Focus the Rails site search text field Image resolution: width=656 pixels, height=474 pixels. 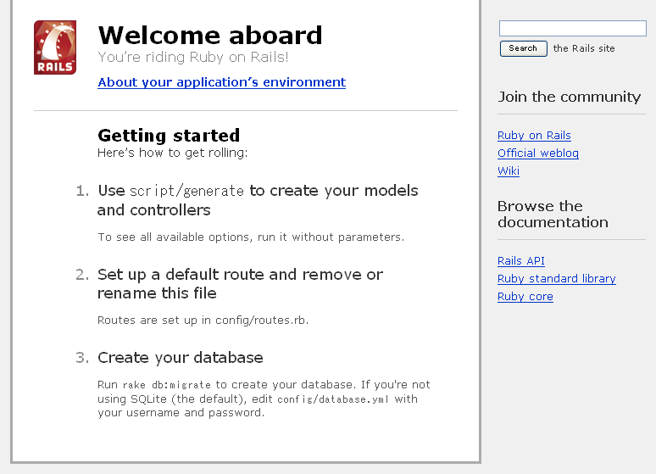[x=573, y=29]
